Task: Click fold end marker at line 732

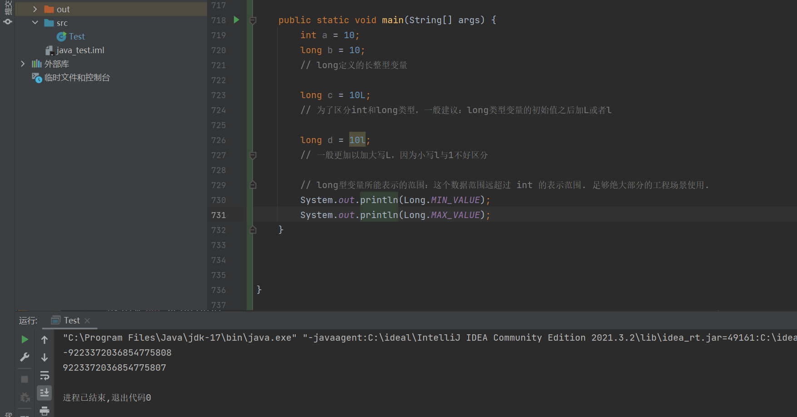Action: tap(253, 230)
